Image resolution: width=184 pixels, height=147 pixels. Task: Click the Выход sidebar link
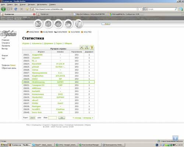(x=4, y=49)
